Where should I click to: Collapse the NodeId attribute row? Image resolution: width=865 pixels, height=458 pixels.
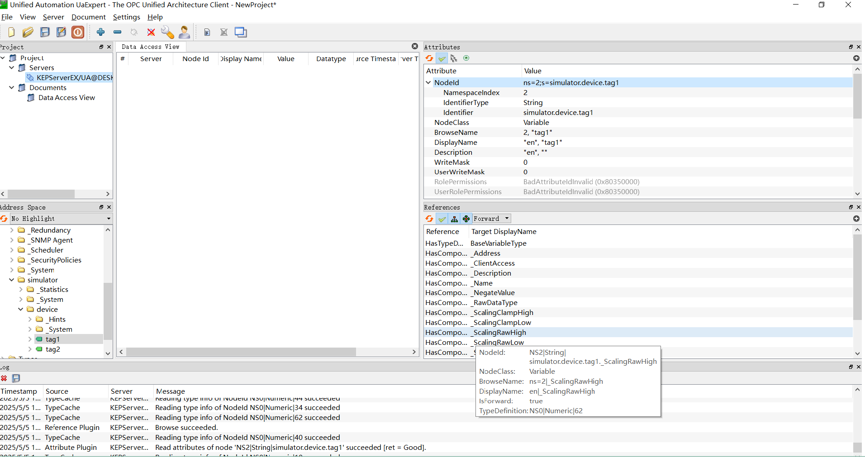[x=428, y=83]
